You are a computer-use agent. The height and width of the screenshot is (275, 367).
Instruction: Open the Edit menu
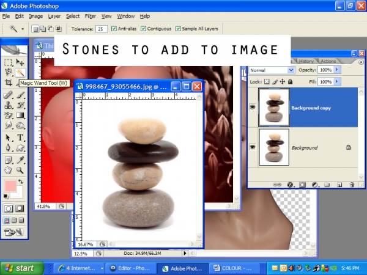[20, 16]
